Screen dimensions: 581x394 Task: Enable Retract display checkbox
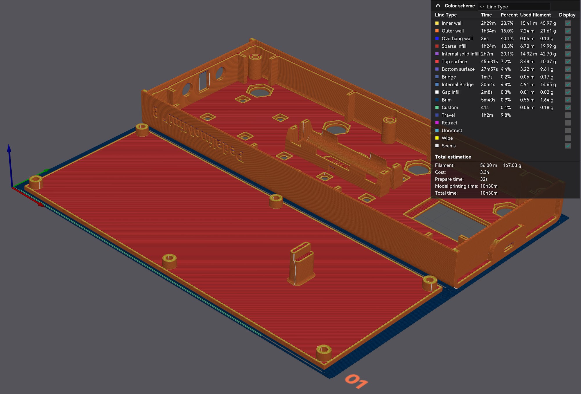click(568, 123)
